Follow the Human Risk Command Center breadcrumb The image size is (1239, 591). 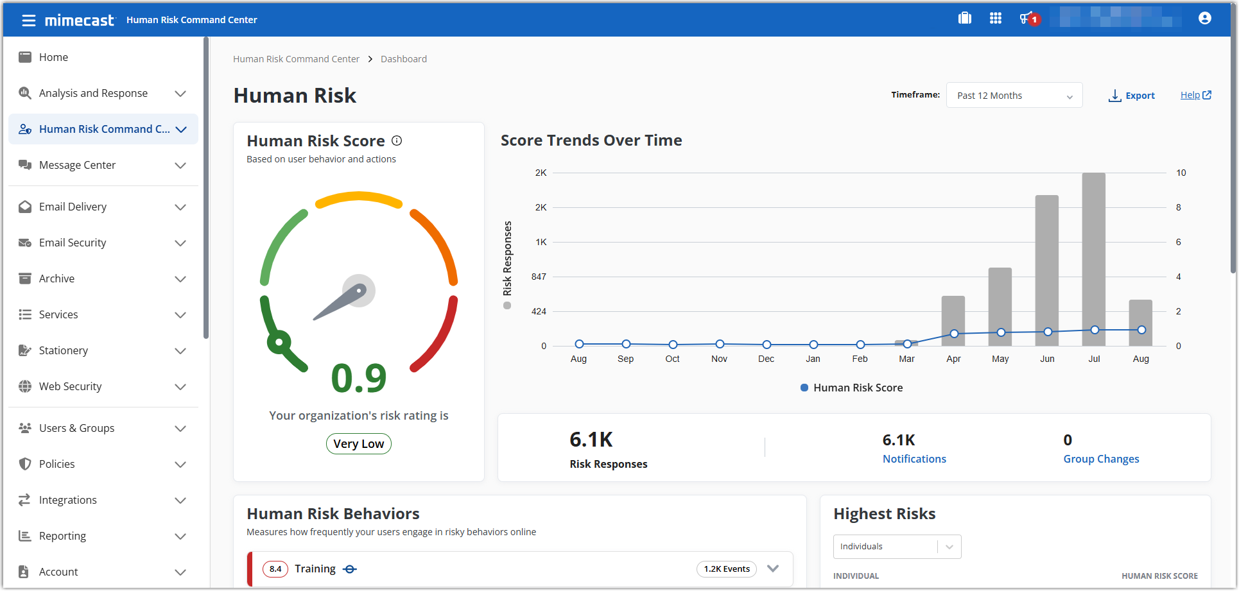[x=296, y=58]
